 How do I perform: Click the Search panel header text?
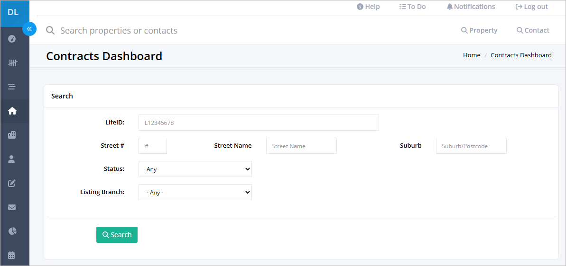pyautogui.click(x=62, y=96)
